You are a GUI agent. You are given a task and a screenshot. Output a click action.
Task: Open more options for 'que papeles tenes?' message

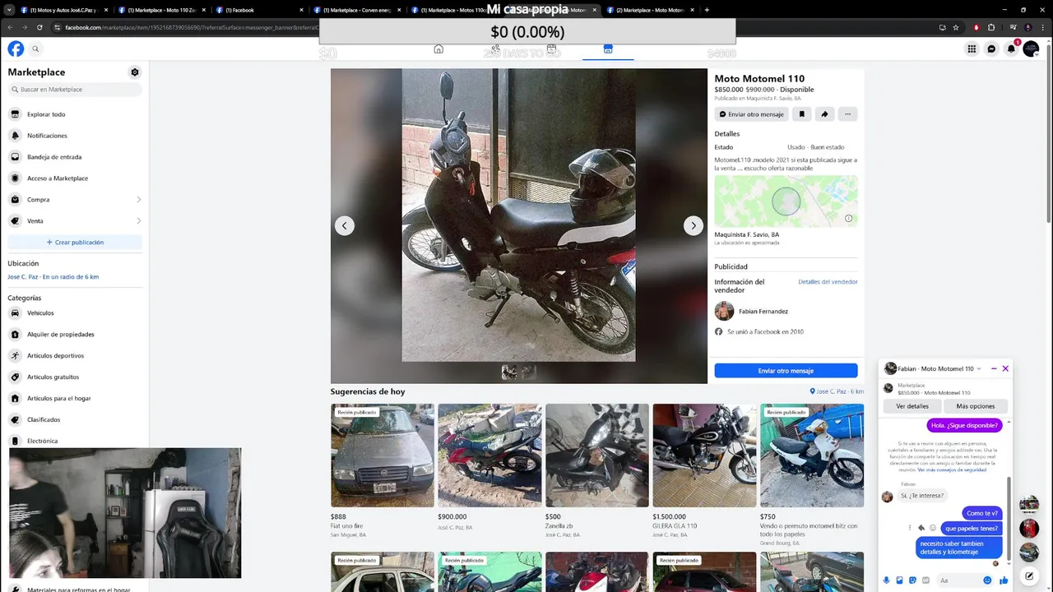click(x=910, y=528)
